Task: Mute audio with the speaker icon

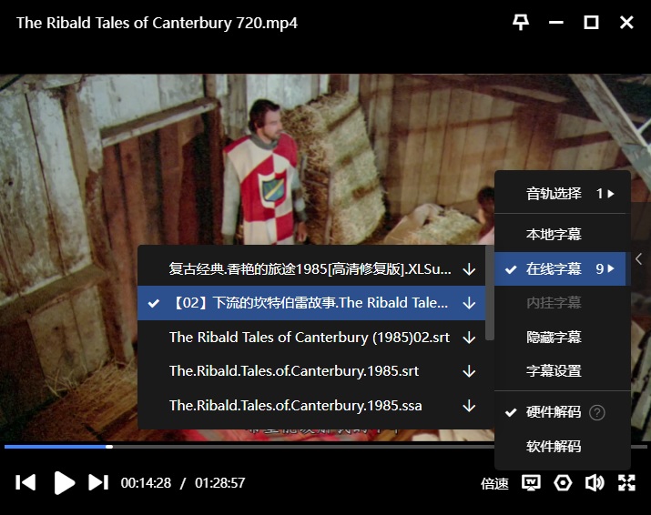Action: coord(595,483)
